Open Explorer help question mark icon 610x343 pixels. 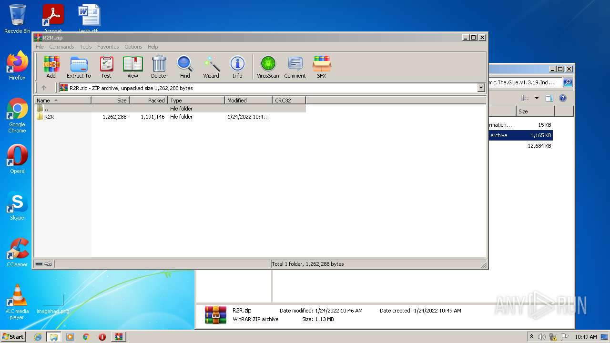point(563,98)
